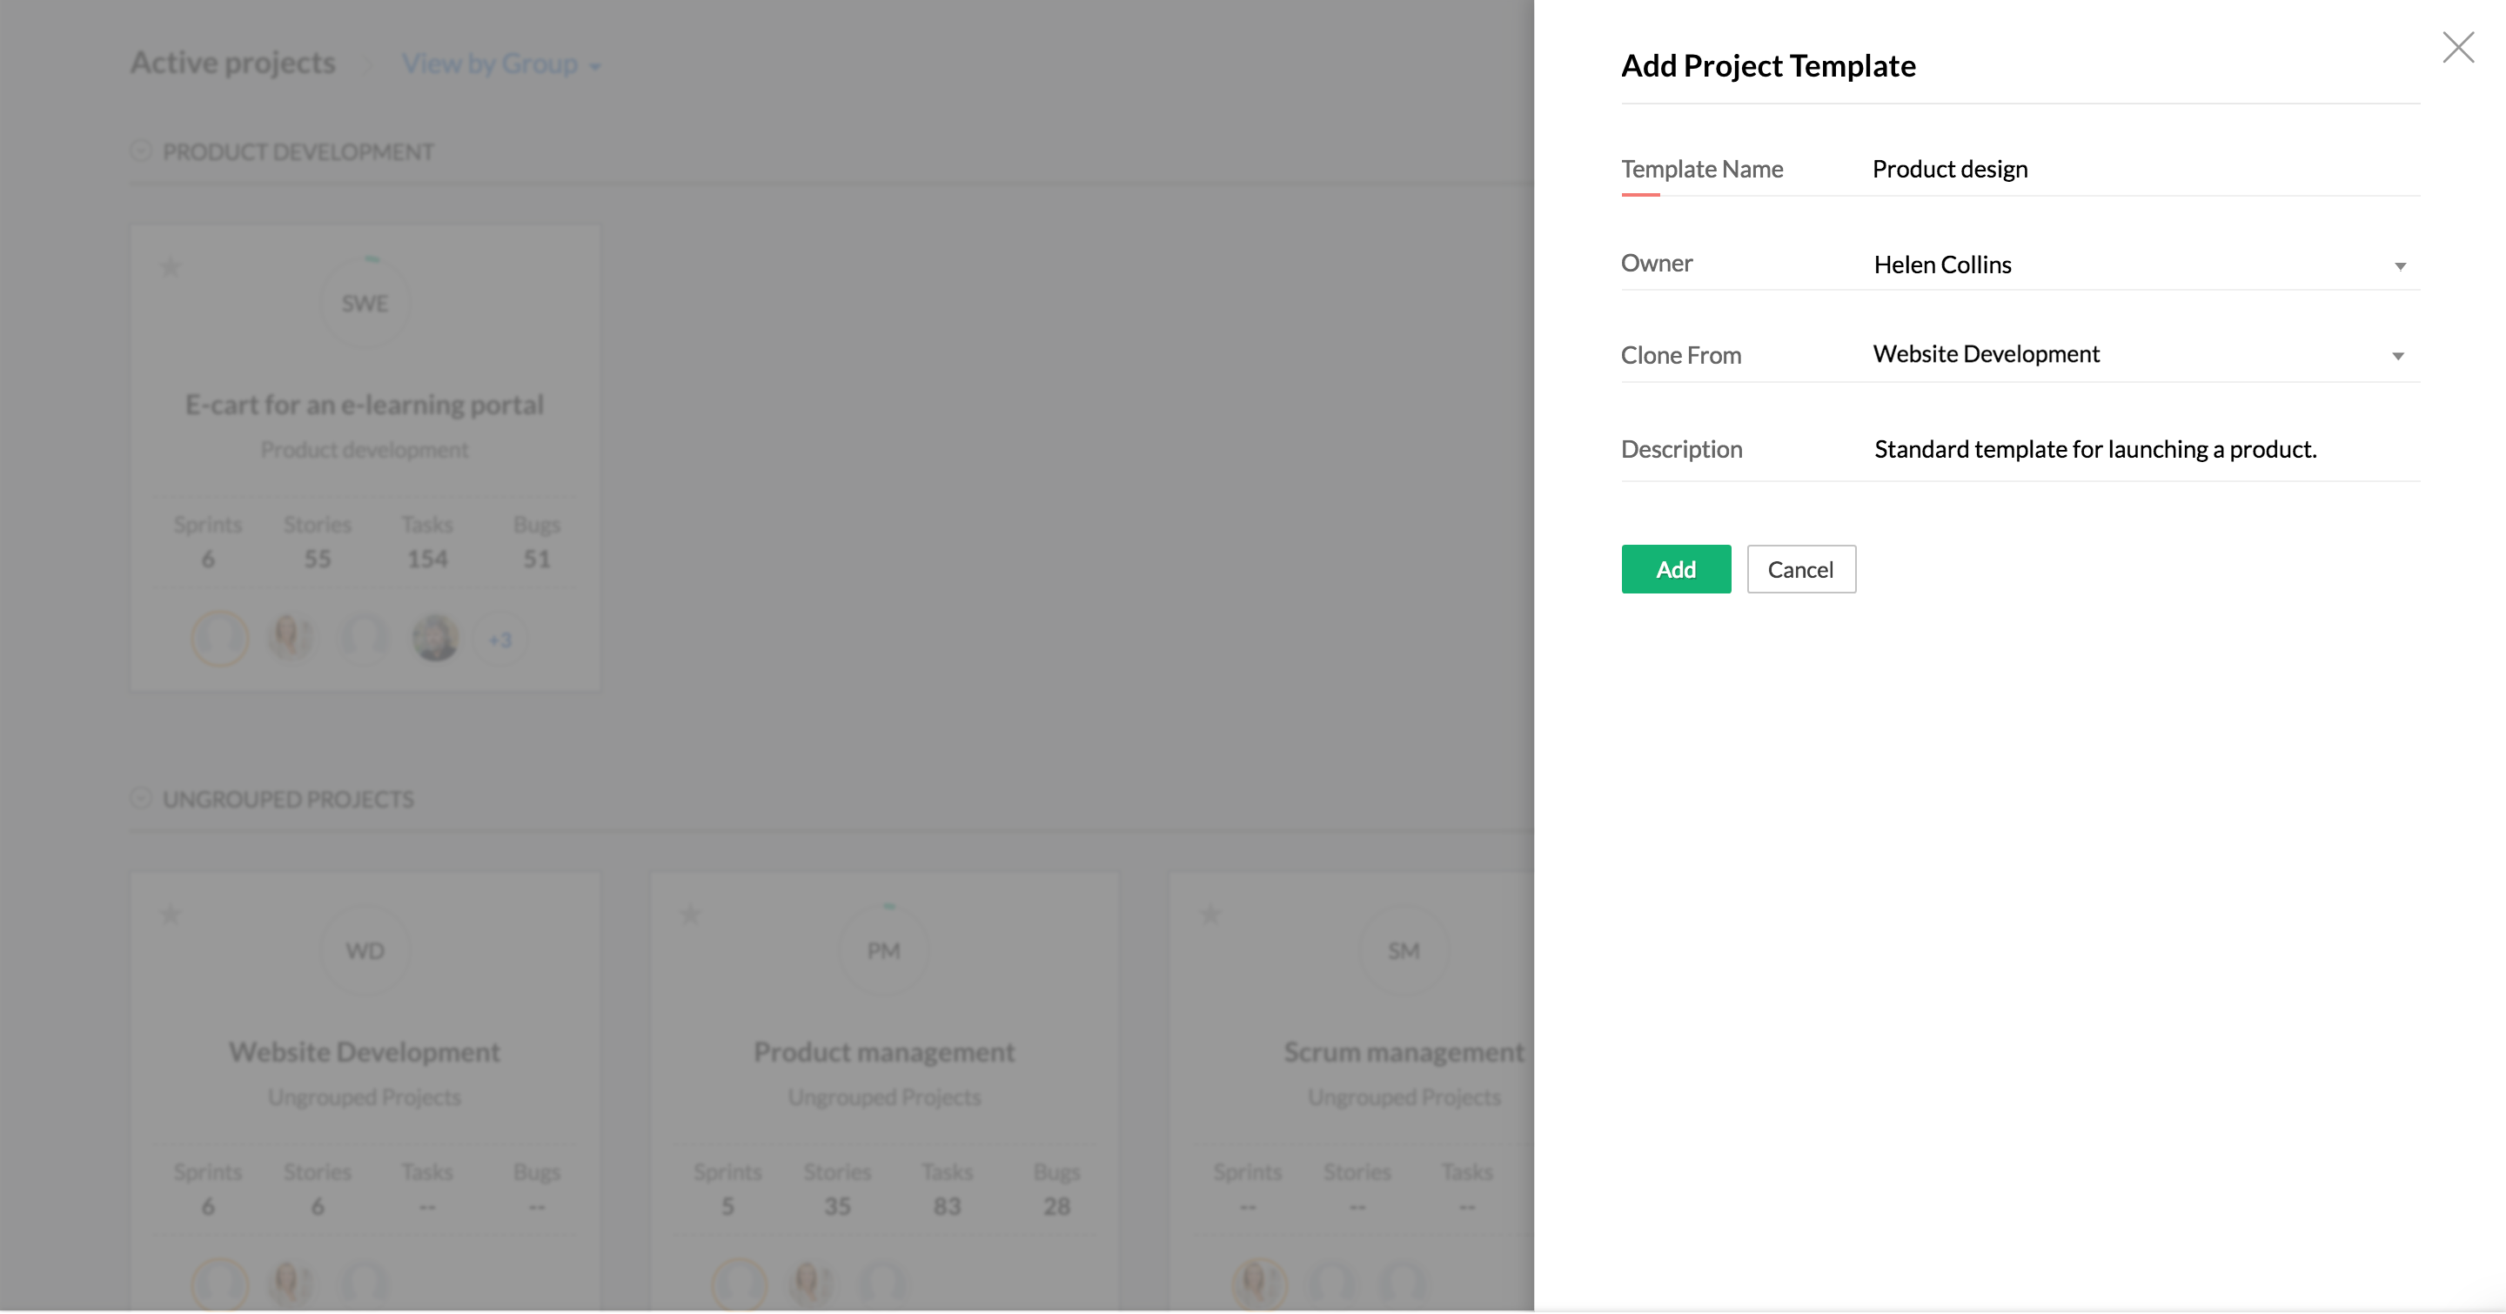Viewport: 2506px width, 1314px height.
Task: Star the Product management project card
Action: coord(691,915)
